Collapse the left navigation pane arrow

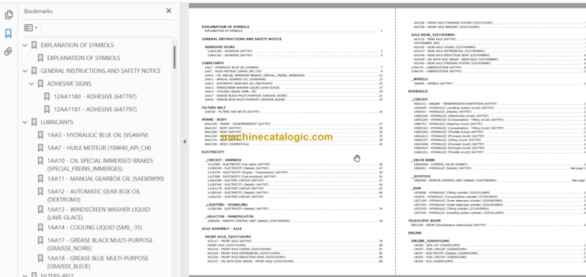click(184, 142)
